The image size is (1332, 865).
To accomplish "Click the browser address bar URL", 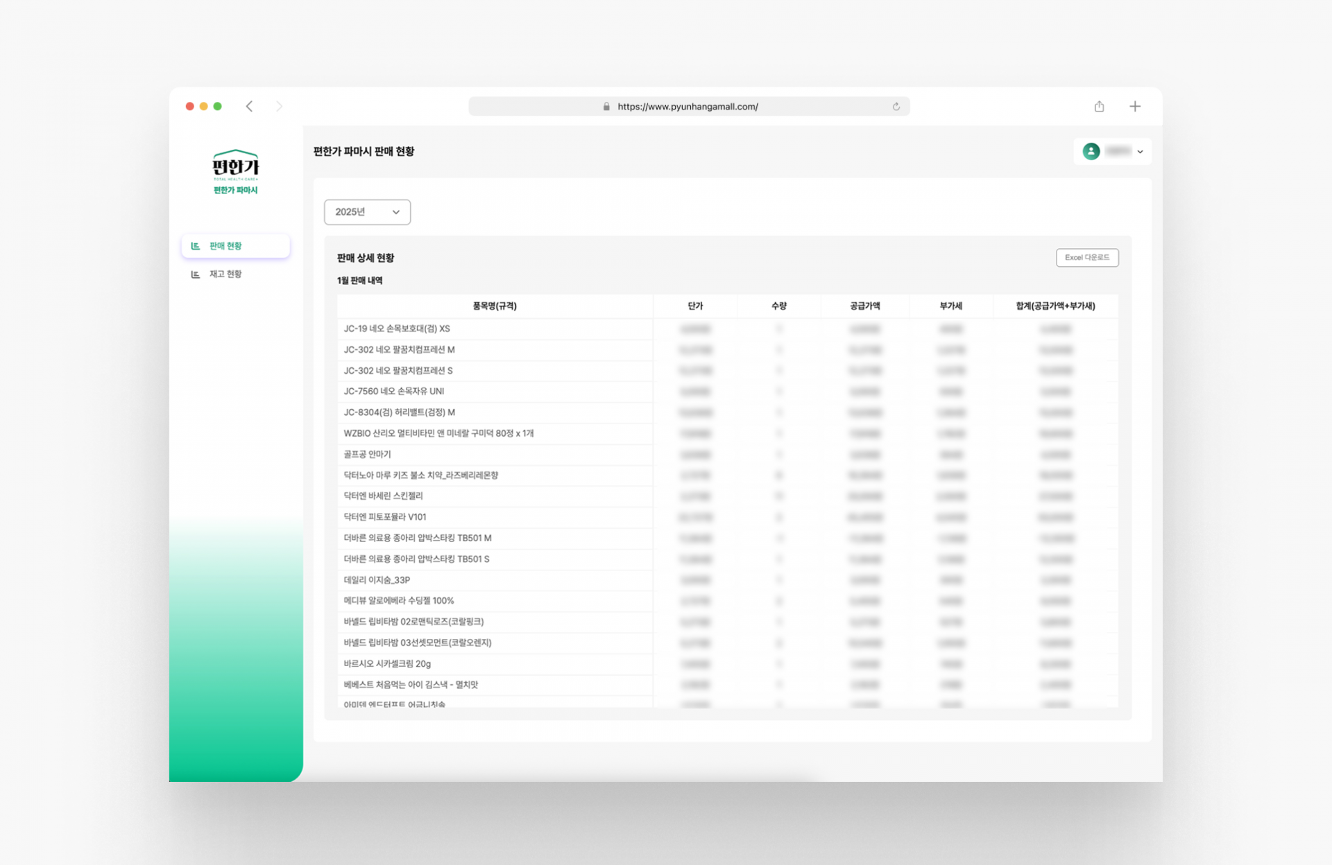I will [x=688, y=106].
